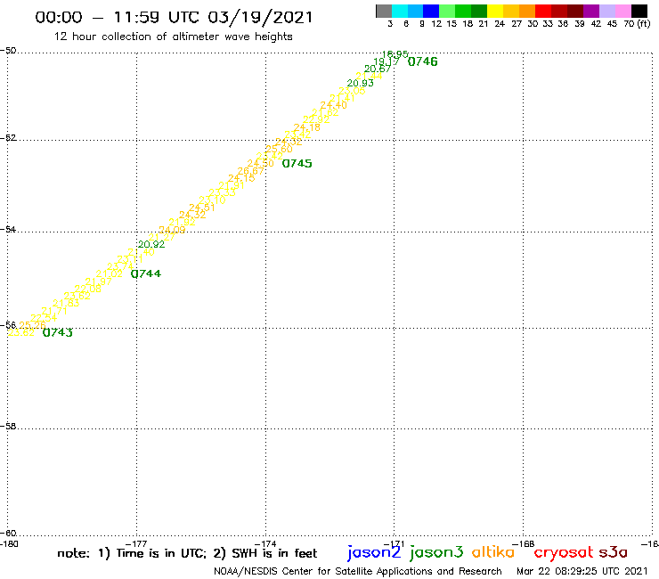Click the time range title 00:00 – 11:59 UTC 03/19/2021

click(x=174, y=17)
